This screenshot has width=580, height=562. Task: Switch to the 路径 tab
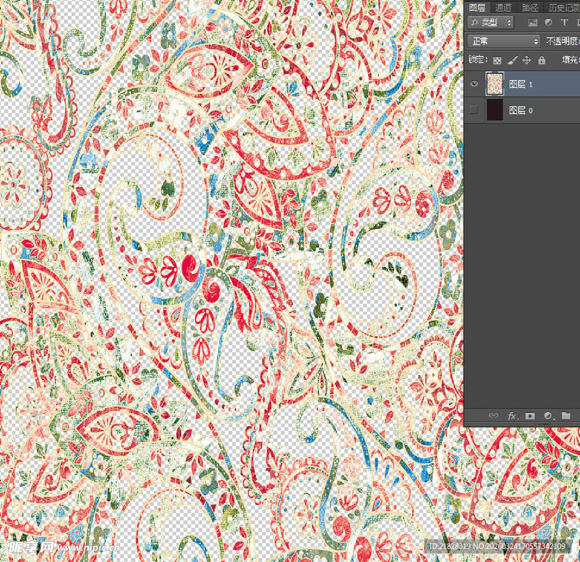tap(530, 7)
